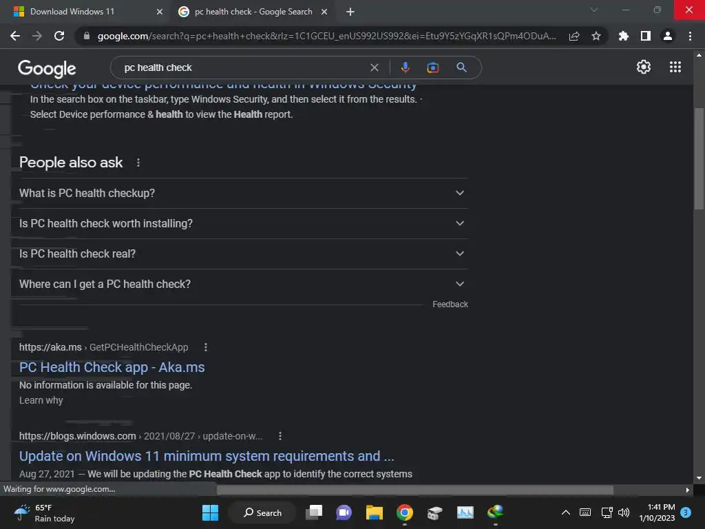Open the Chrome extensions puzzle icon
The width and height of the screenshot is (705, 529).
click(x=624, y=36)
